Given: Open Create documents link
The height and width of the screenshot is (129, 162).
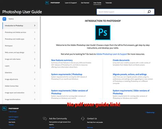Looking at the screenshot, I should pos(121,60).
